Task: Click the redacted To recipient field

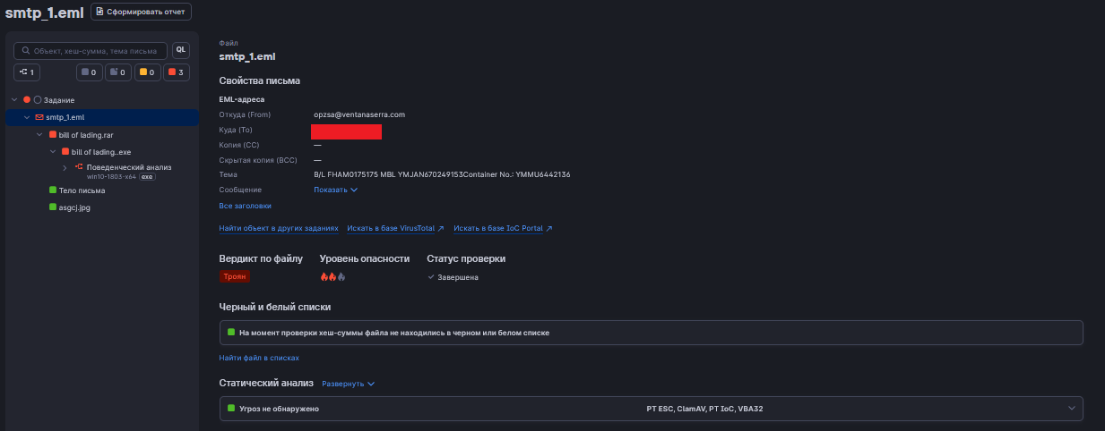Action: (x=347, y=131)
